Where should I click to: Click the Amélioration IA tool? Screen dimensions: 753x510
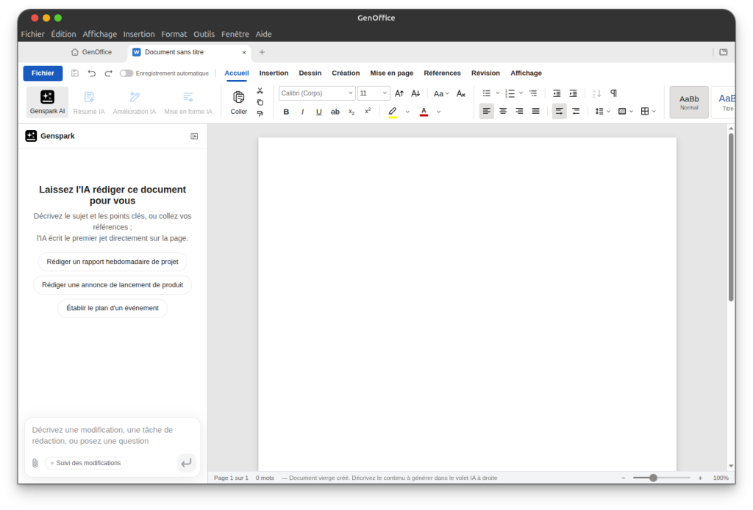(135, 101)
